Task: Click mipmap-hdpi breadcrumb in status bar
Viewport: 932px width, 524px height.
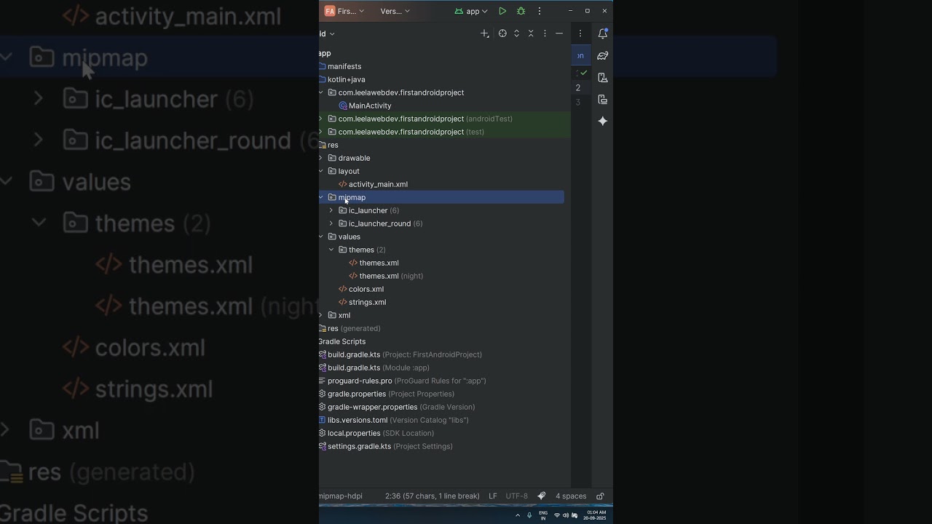Action: (341, 496)
